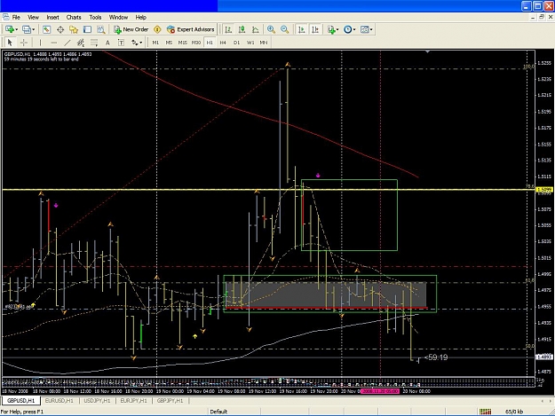This screenshot has width=555, height=416.
Task: Open the Indicators list icon
Action: (331, 29)
